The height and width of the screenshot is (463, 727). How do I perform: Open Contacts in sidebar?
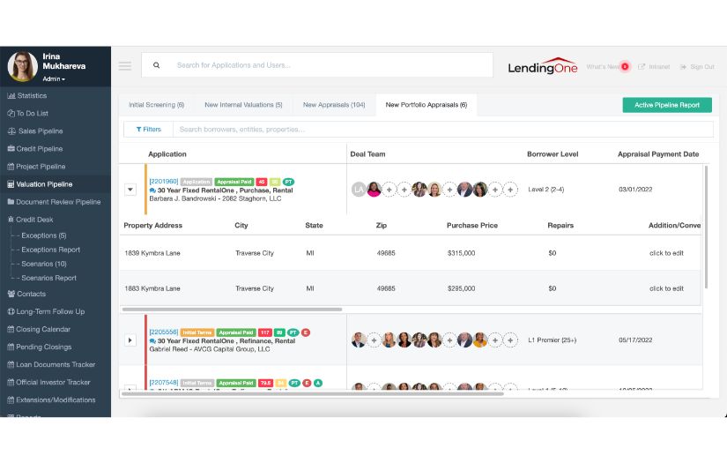click(x=26, y=294)
